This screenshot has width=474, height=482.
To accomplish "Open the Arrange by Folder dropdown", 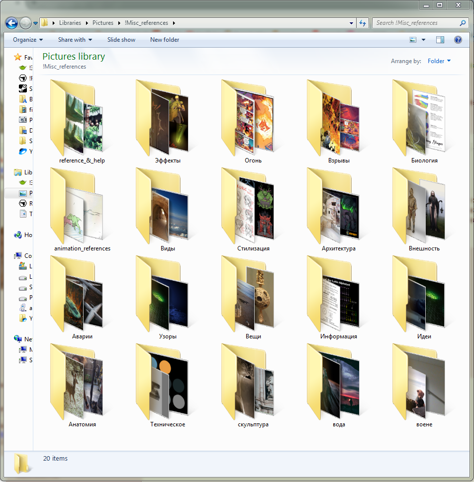I will coord(439,61).
